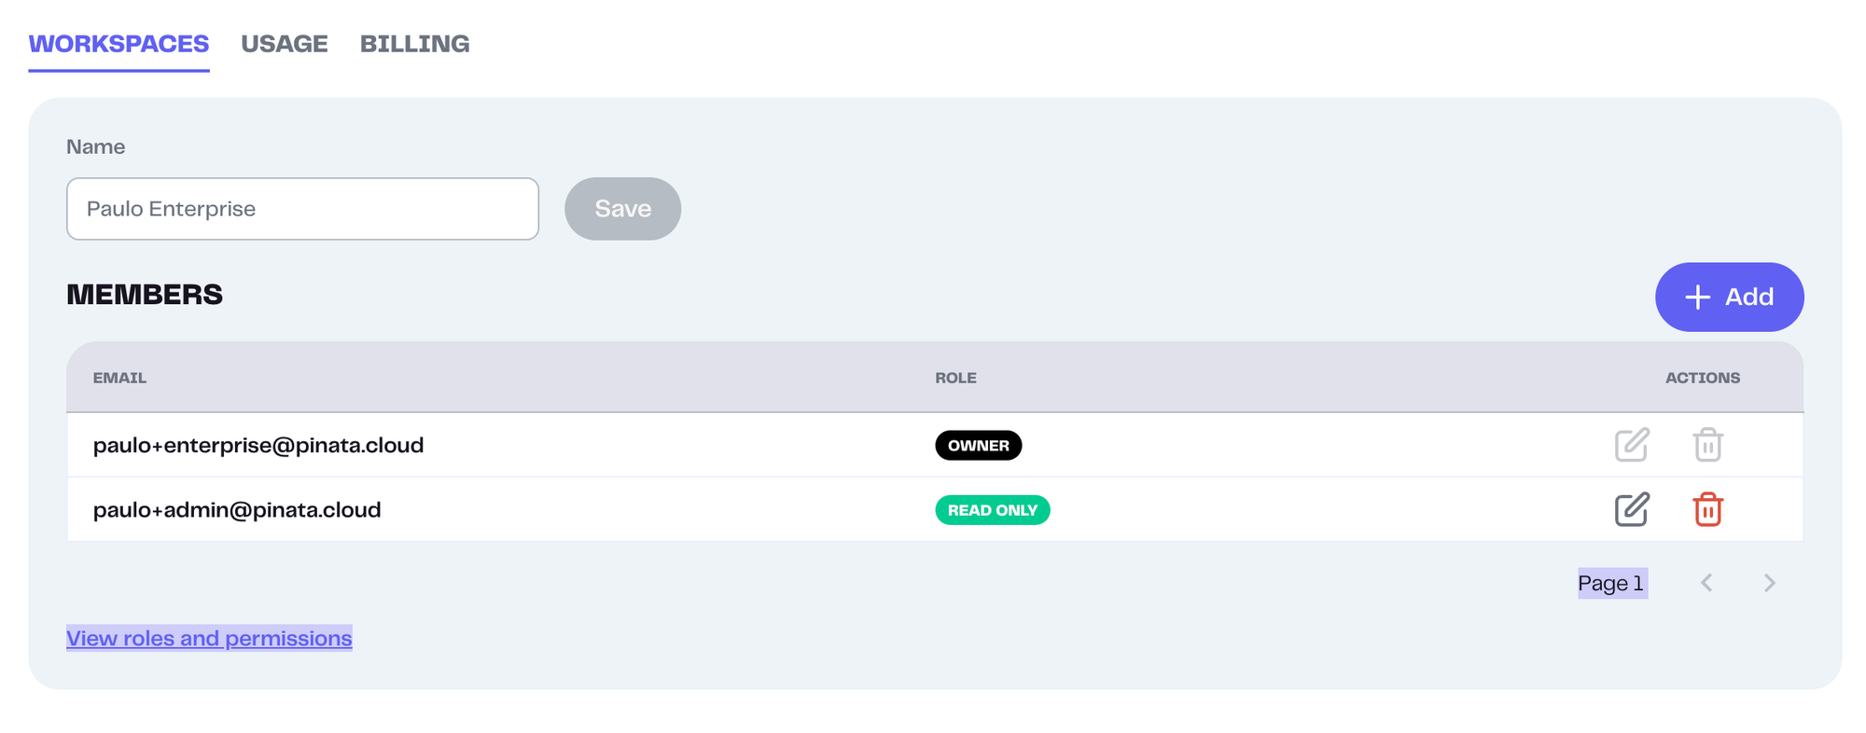
Task: Click the Page 1 indicator
Action: pos(1611,584)
